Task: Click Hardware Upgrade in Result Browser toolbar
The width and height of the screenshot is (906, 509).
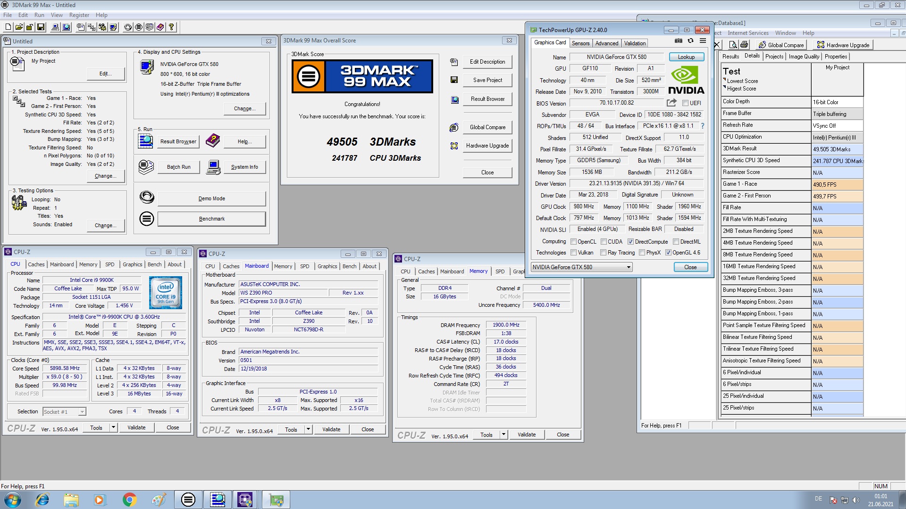Action: (843, 45)
